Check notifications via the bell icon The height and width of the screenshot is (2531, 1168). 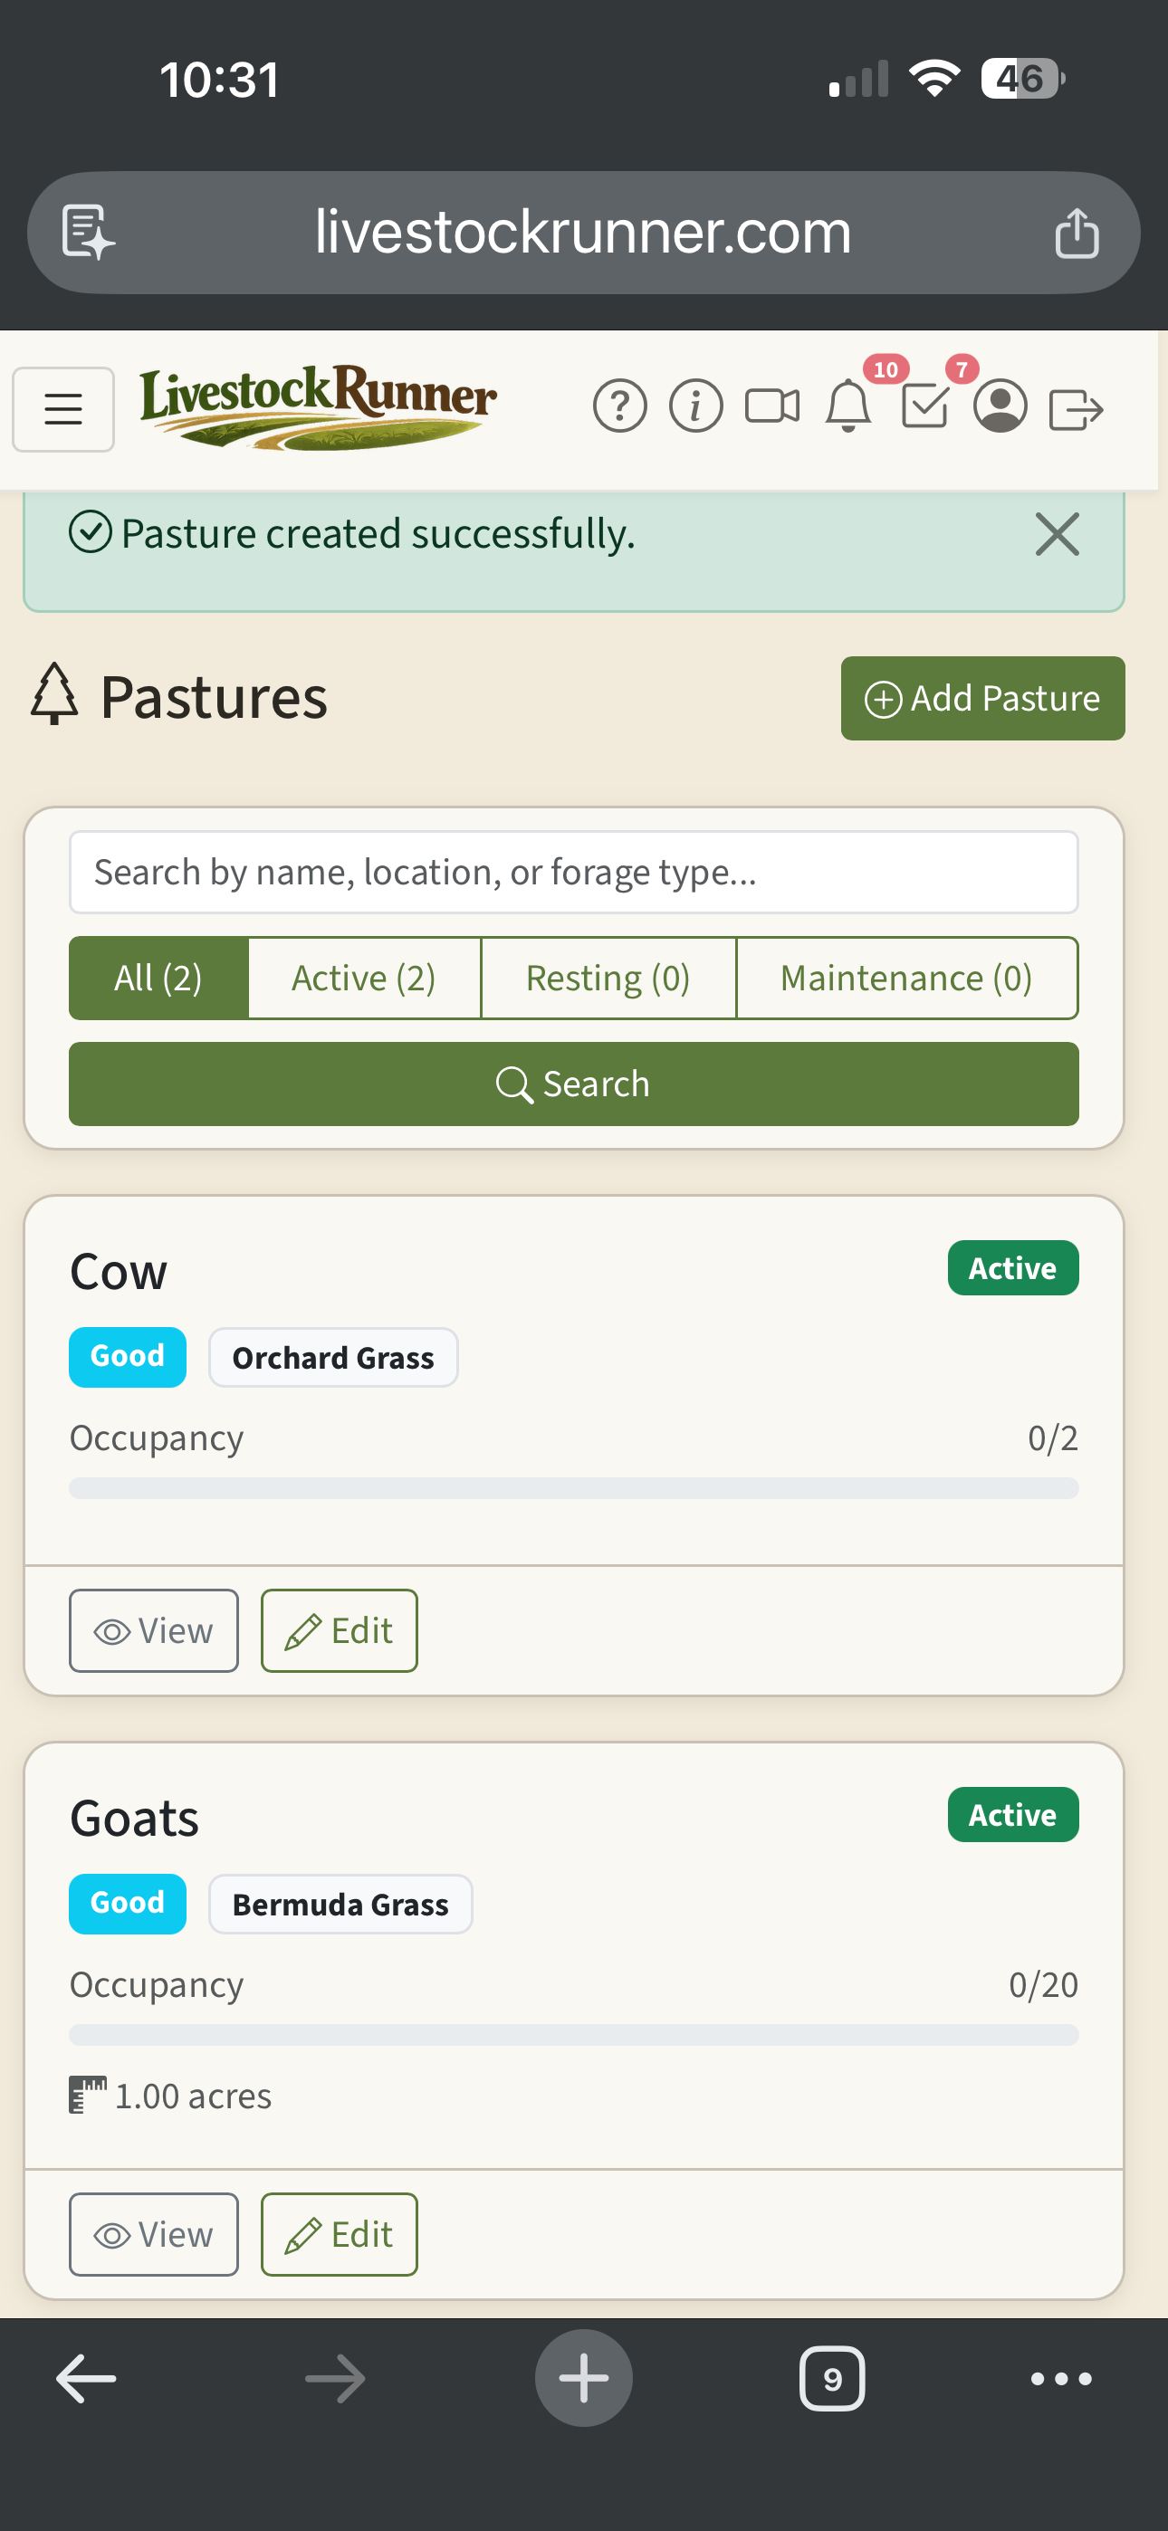(847, 406)
